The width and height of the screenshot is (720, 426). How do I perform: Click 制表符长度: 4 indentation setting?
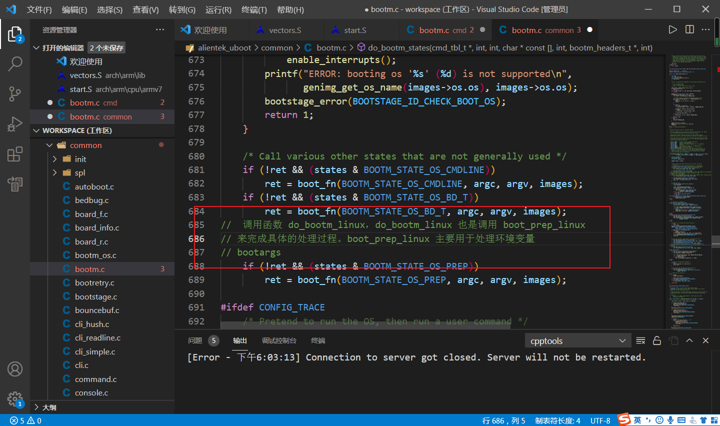[x=557, y=420]
